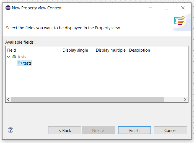Select the grey tests root item

pos(22,57)
